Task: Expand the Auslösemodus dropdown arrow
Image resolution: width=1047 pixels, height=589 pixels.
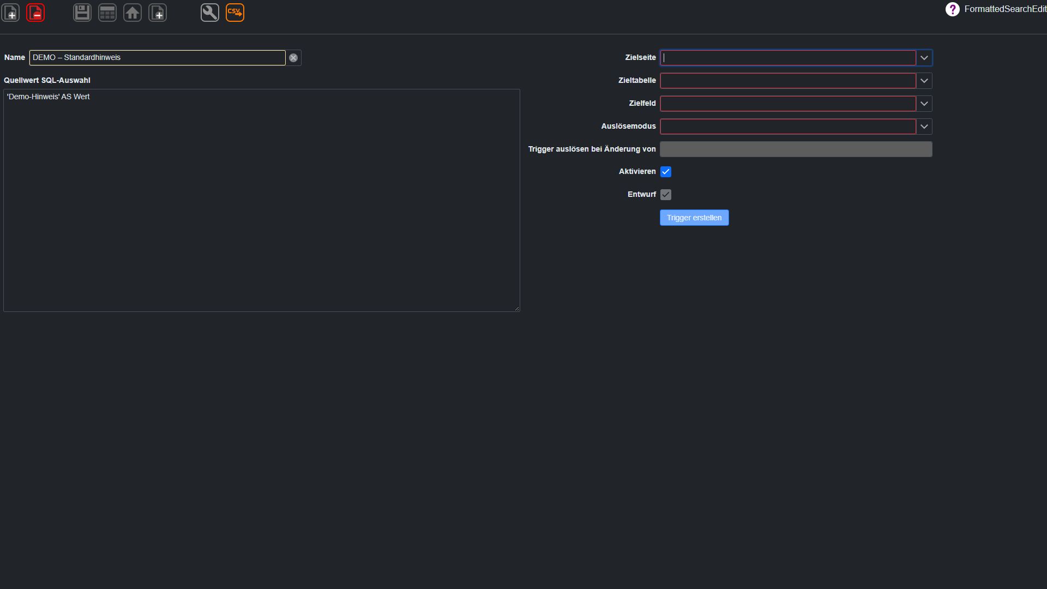Action: pyautogui.click(x=924, y=127)
